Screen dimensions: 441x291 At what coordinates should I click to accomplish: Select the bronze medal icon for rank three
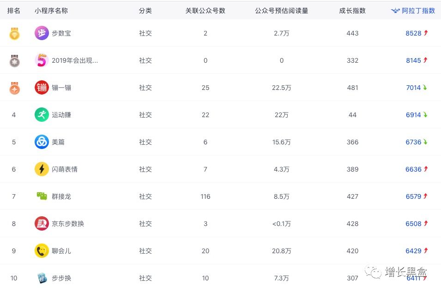14,87
